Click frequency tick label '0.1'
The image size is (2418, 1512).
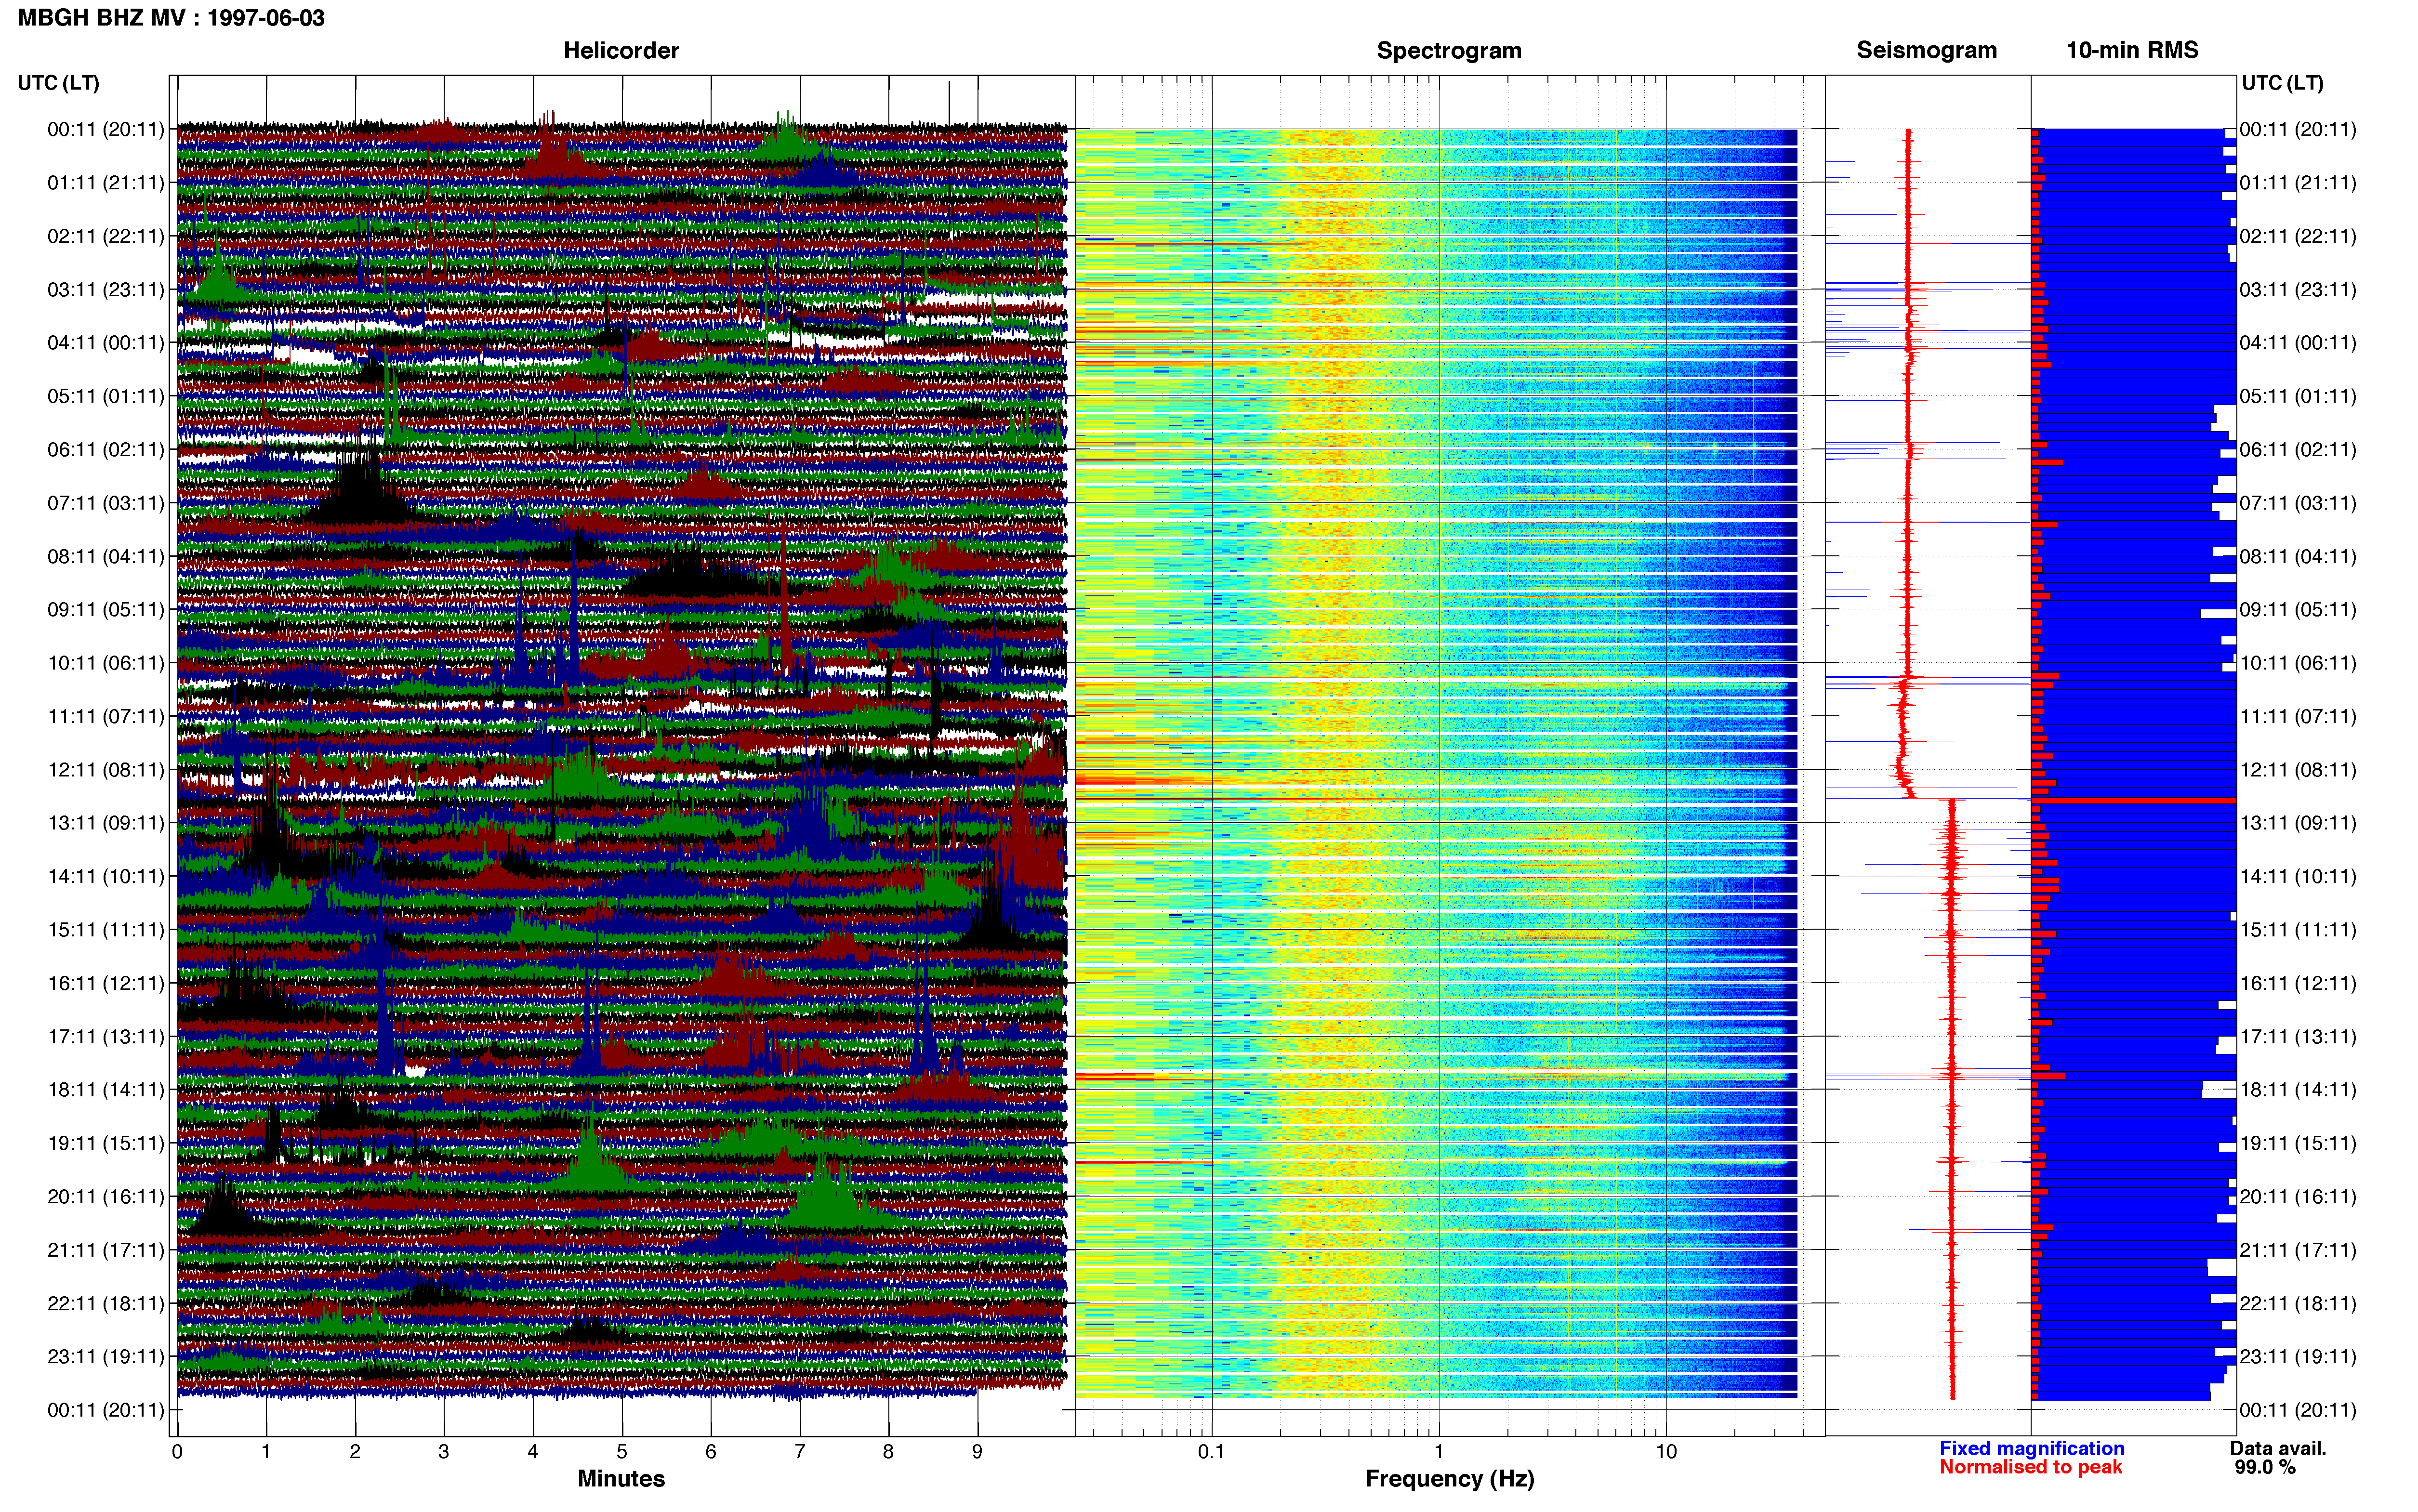pyautogui.click(x=1211, y=1452)
